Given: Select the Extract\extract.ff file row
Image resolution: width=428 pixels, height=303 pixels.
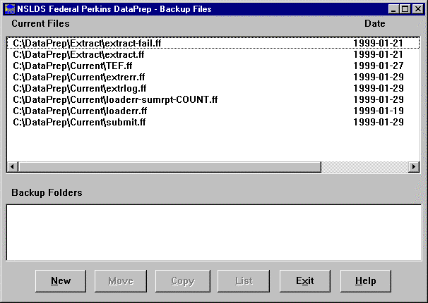Looking at the screenshot, I should (78, 54).
